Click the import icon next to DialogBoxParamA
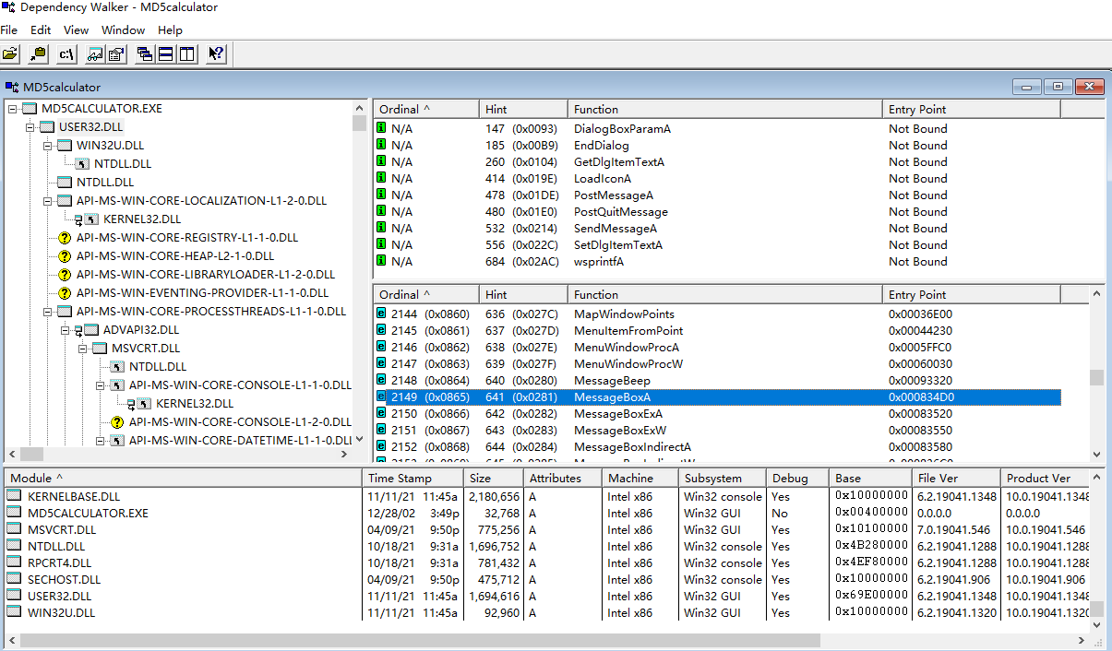This screenshot has width=1112, height=651. 381,128
